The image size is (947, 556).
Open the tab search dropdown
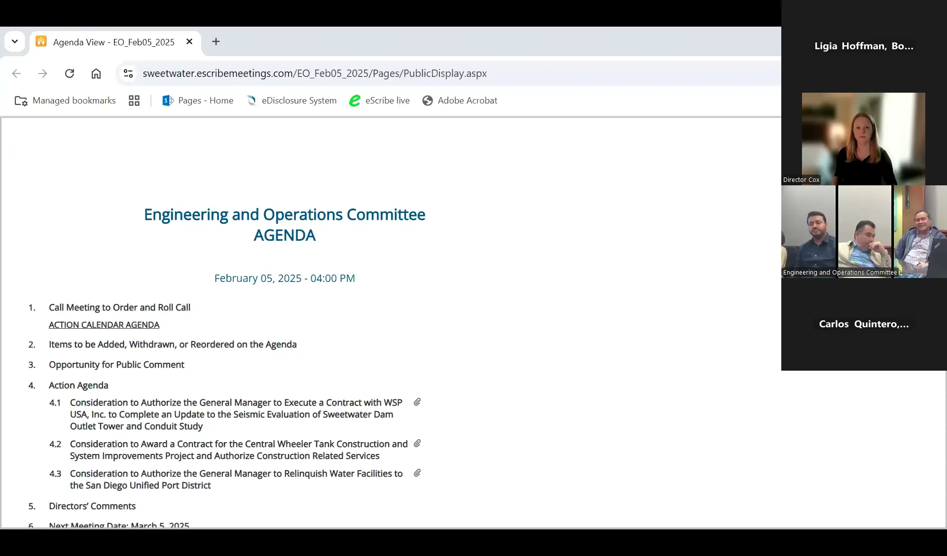(x=14, y=41)
